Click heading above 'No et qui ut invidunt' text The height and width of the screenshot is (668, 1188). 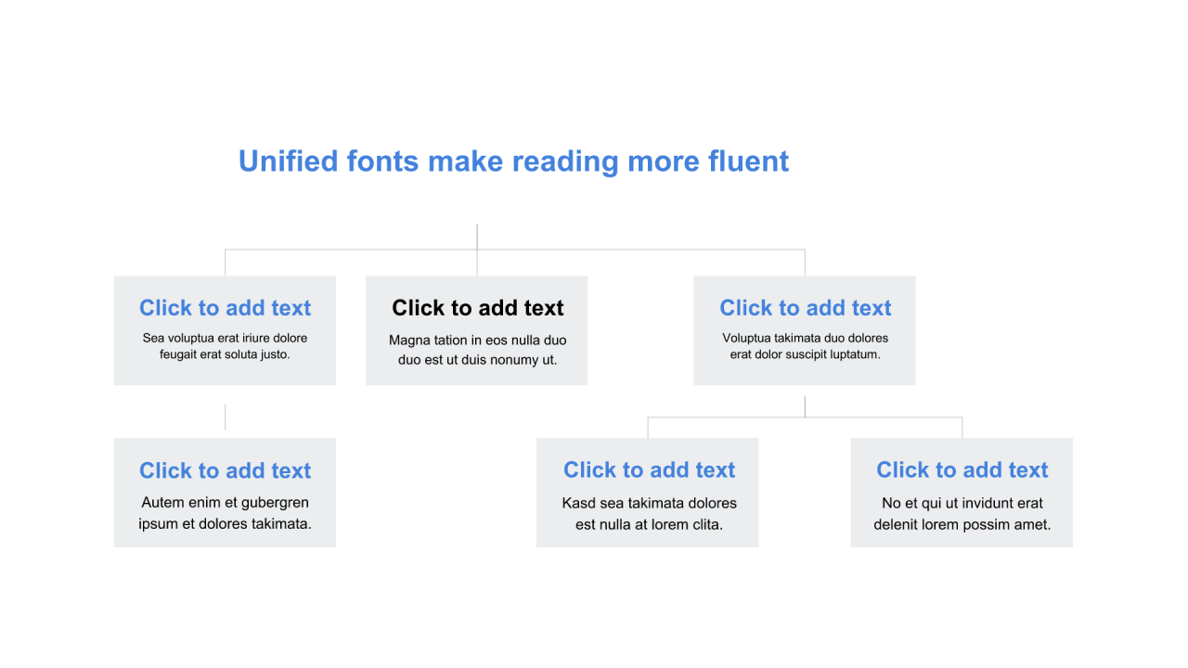click(962, 470)
